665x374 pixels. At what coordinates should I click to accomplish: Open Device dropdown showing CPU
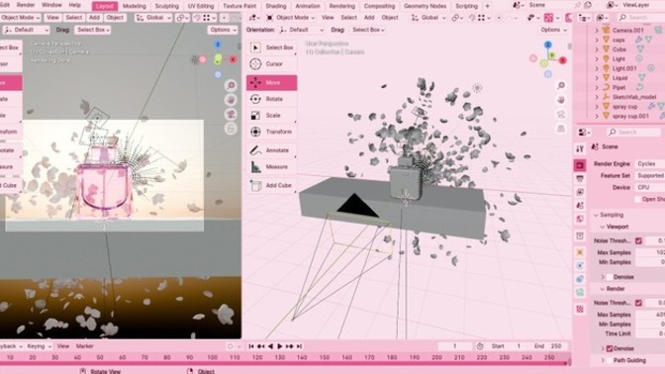(650, 187)
